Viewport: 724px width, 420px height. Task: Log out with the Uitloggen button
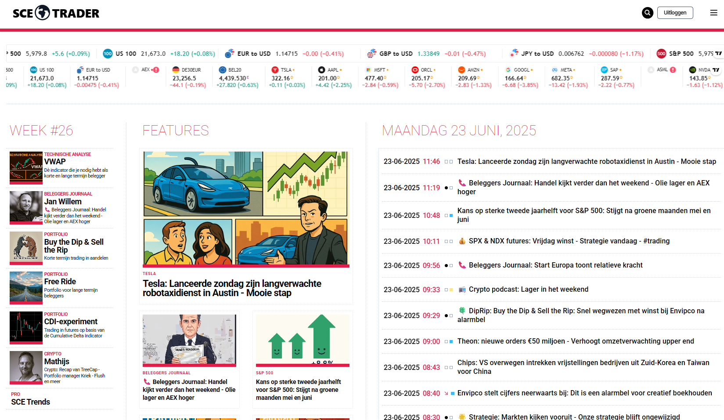(x=675, y=13)
